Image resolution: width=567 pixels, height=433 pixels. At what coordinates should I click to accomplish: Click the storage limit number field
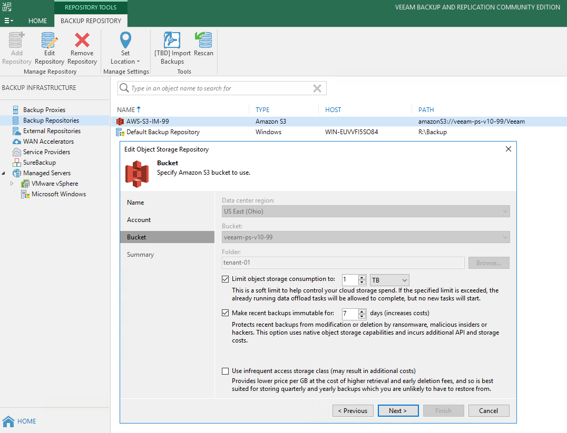click(350, 280)
